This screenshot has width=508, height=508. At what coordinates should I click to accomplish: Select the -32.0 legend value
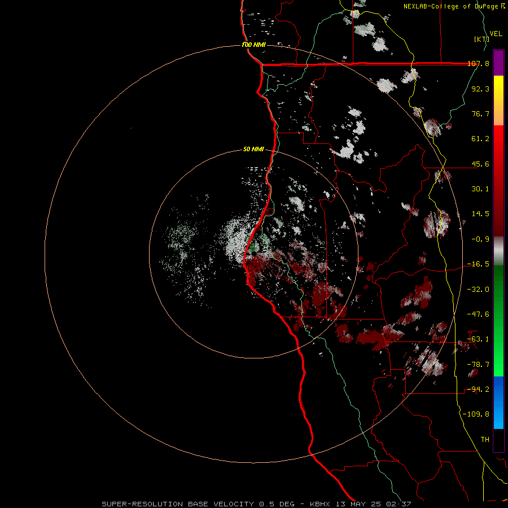pyautogui.click(x=478, y=290)
